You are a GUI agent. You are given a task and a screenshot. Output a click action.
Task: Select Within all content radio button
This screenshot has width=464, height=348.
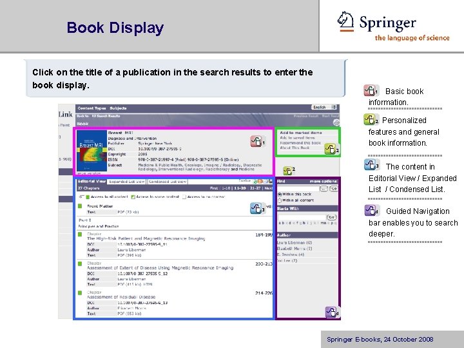(280, 200)
